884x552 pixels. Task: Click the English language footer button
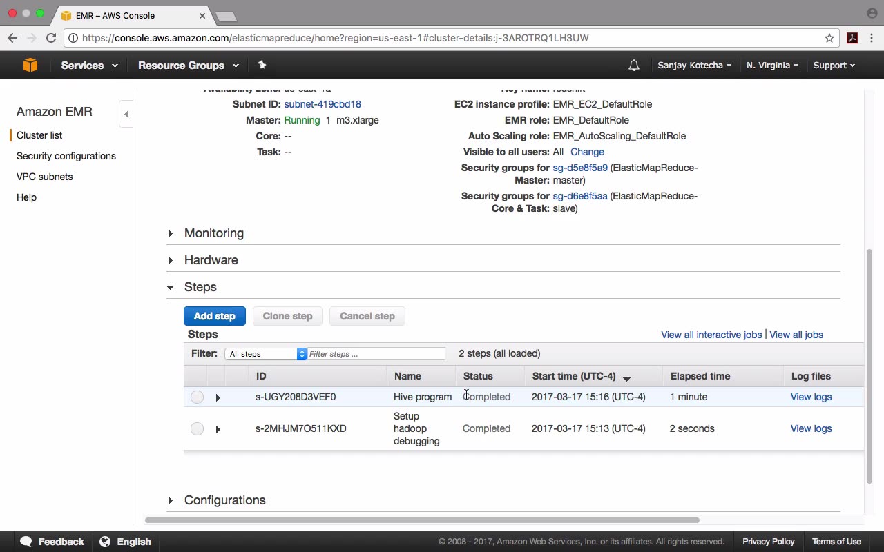134,542
